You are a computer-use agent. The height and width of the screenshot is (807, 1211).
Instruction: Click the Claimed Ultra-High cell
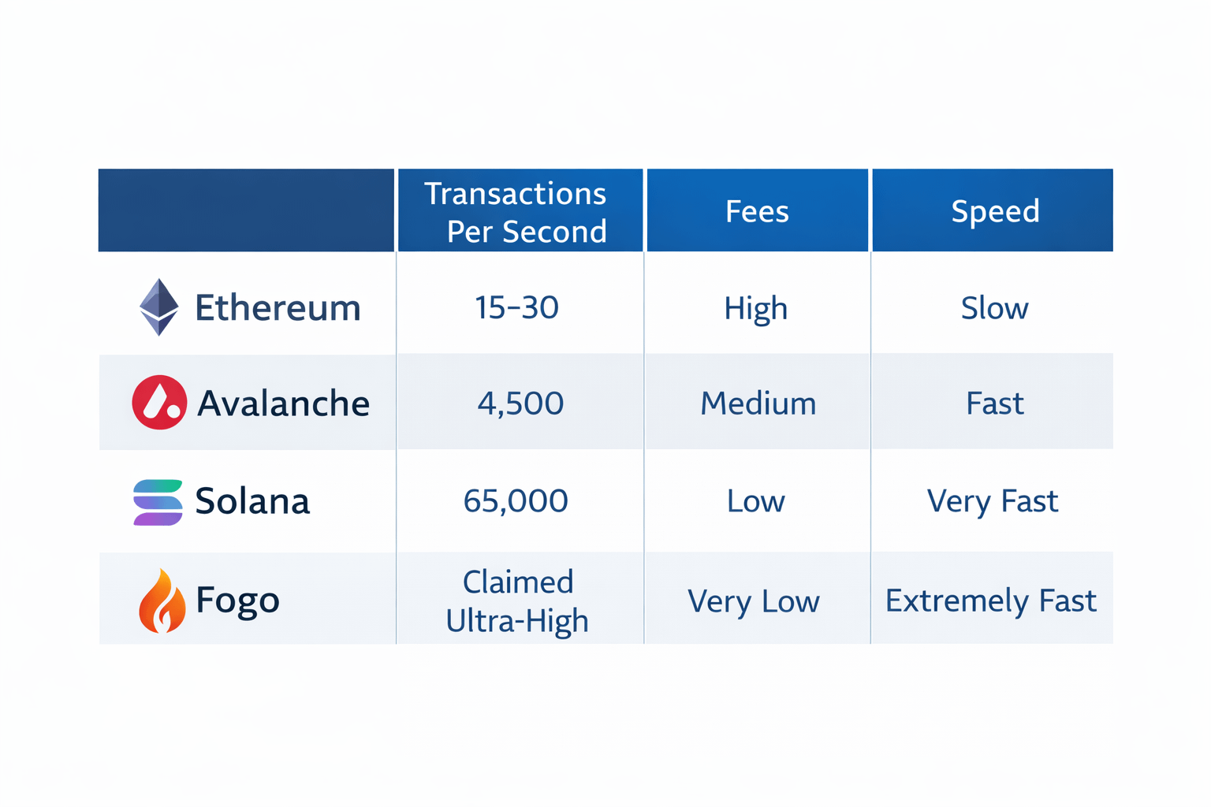pyautogui.click(x=517, y=601)
